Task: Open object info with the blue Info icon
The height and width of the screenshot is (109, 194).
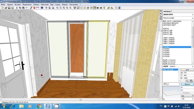Action: tap(42, 8)
